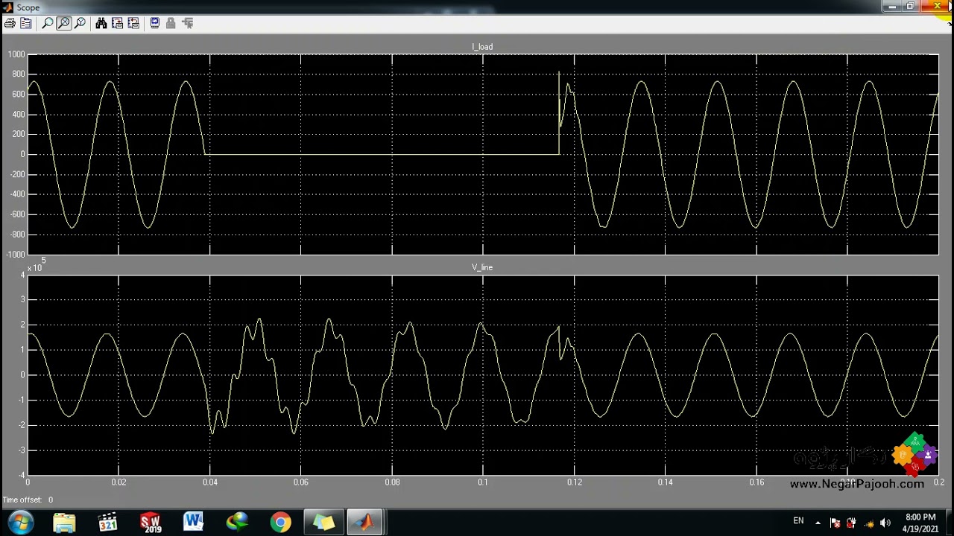Click the I_load y-axis label 1000
954x536 pixels.
click(16, 55)
